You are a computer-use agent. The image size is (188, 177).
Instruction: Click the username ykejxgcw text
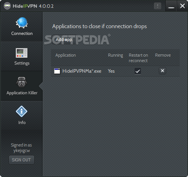click(22, 151)
